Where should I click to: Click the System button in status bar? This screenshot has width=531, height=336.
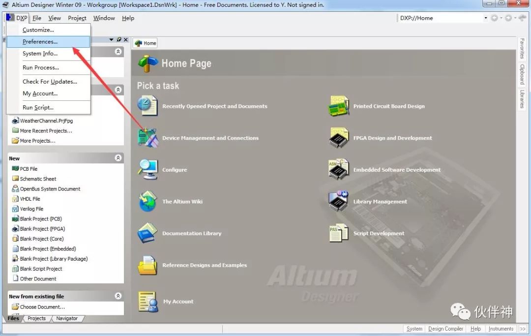tap(414, 329)
